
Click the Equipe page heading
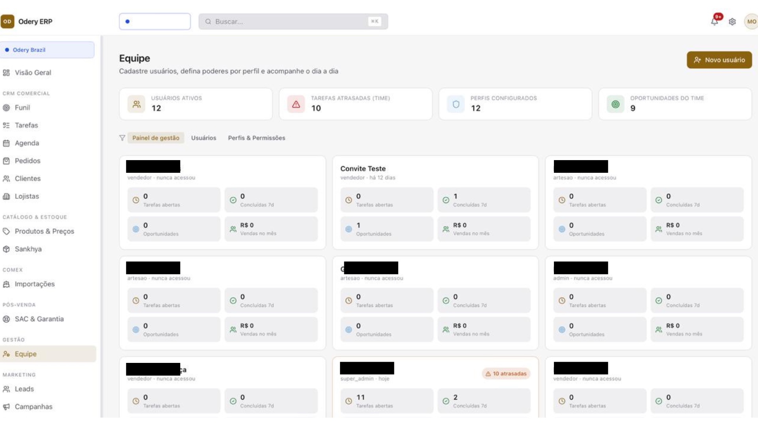pyautogui.click(x=135, y=58)
